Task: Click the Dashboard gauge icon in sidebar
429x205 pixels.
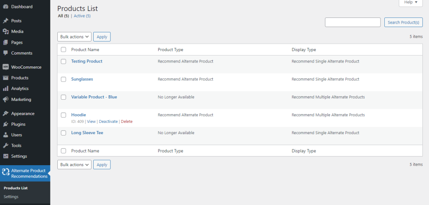Action: [6, 7]
